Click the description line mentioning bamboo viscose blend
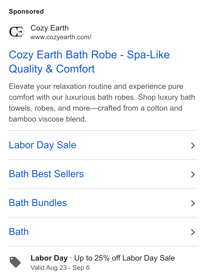The width and height of the screenshot is (207, 278). click(x=48, y=119)
